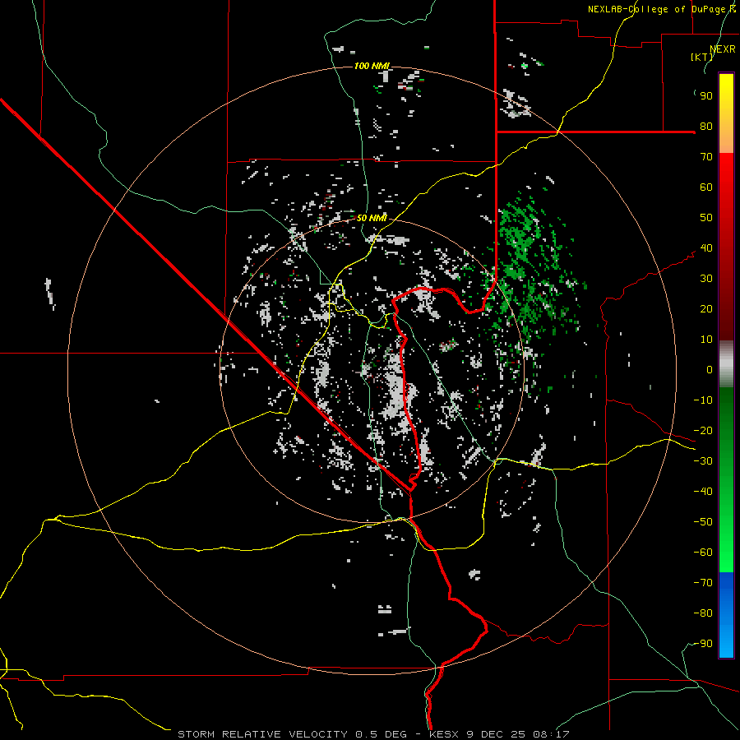The image size is (740, 740).
Task: Click the 50 value on velocity scale
Action: [706, 218]
